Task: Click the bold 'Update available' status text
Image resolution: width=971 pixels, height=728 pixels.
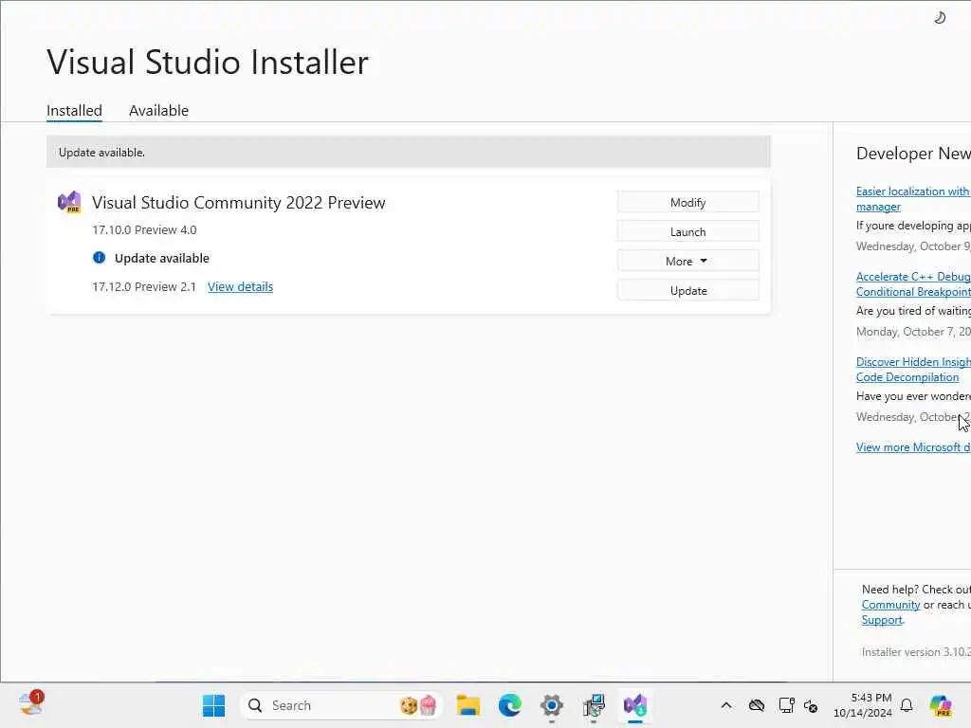Action: click(x=161, y=258)
